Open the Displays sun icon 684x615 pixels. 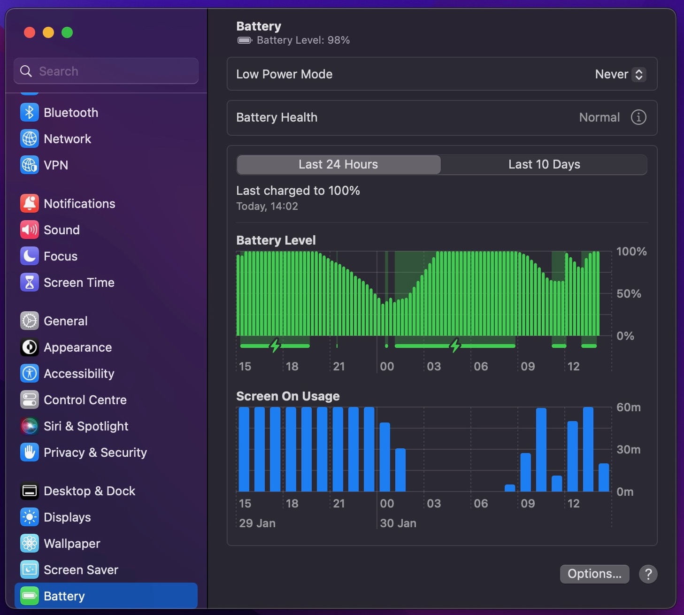point(30,517)
